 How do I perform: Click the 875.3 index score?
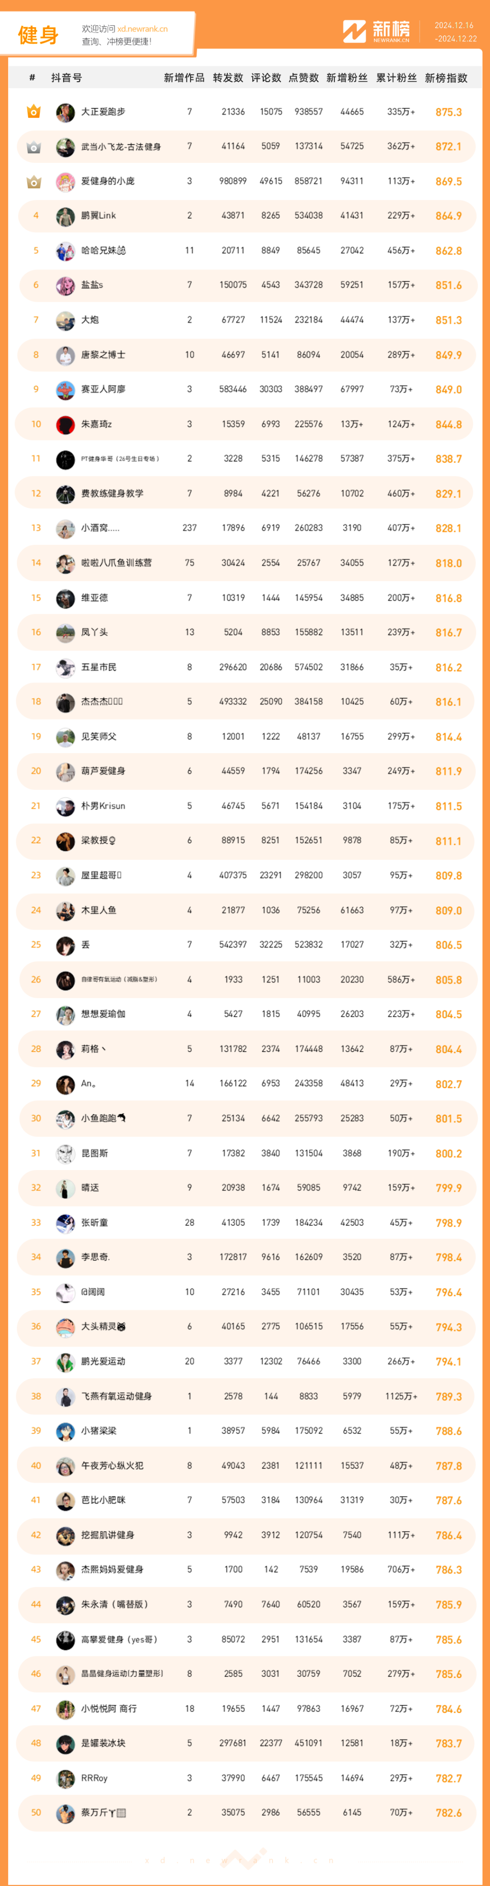pos(448,112)
